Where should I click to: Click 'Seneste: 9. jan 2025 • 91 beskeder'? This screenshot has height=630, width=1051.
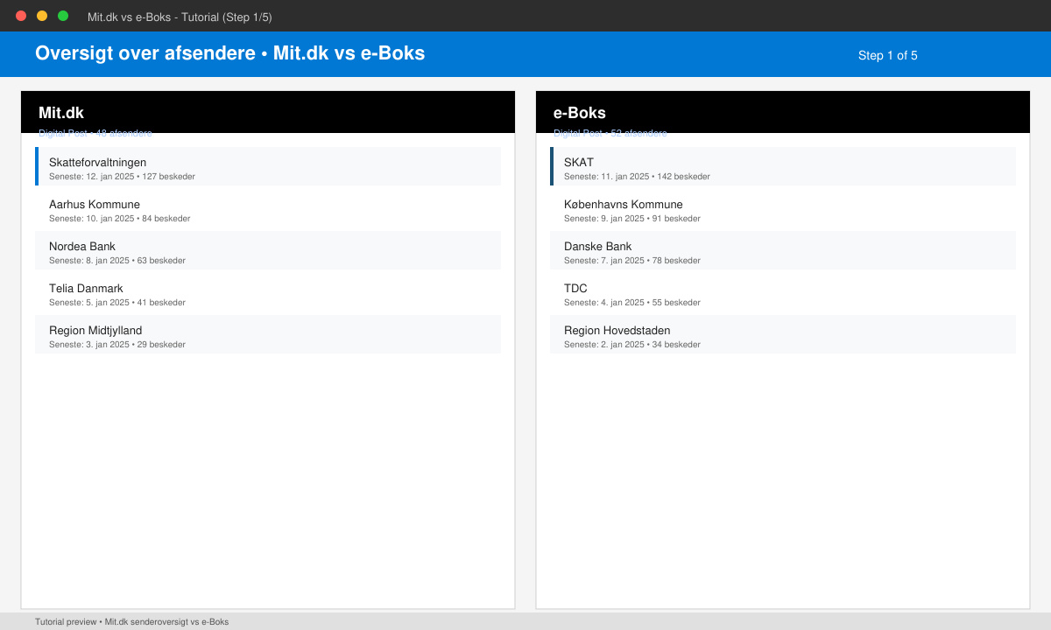coord(632,219)
